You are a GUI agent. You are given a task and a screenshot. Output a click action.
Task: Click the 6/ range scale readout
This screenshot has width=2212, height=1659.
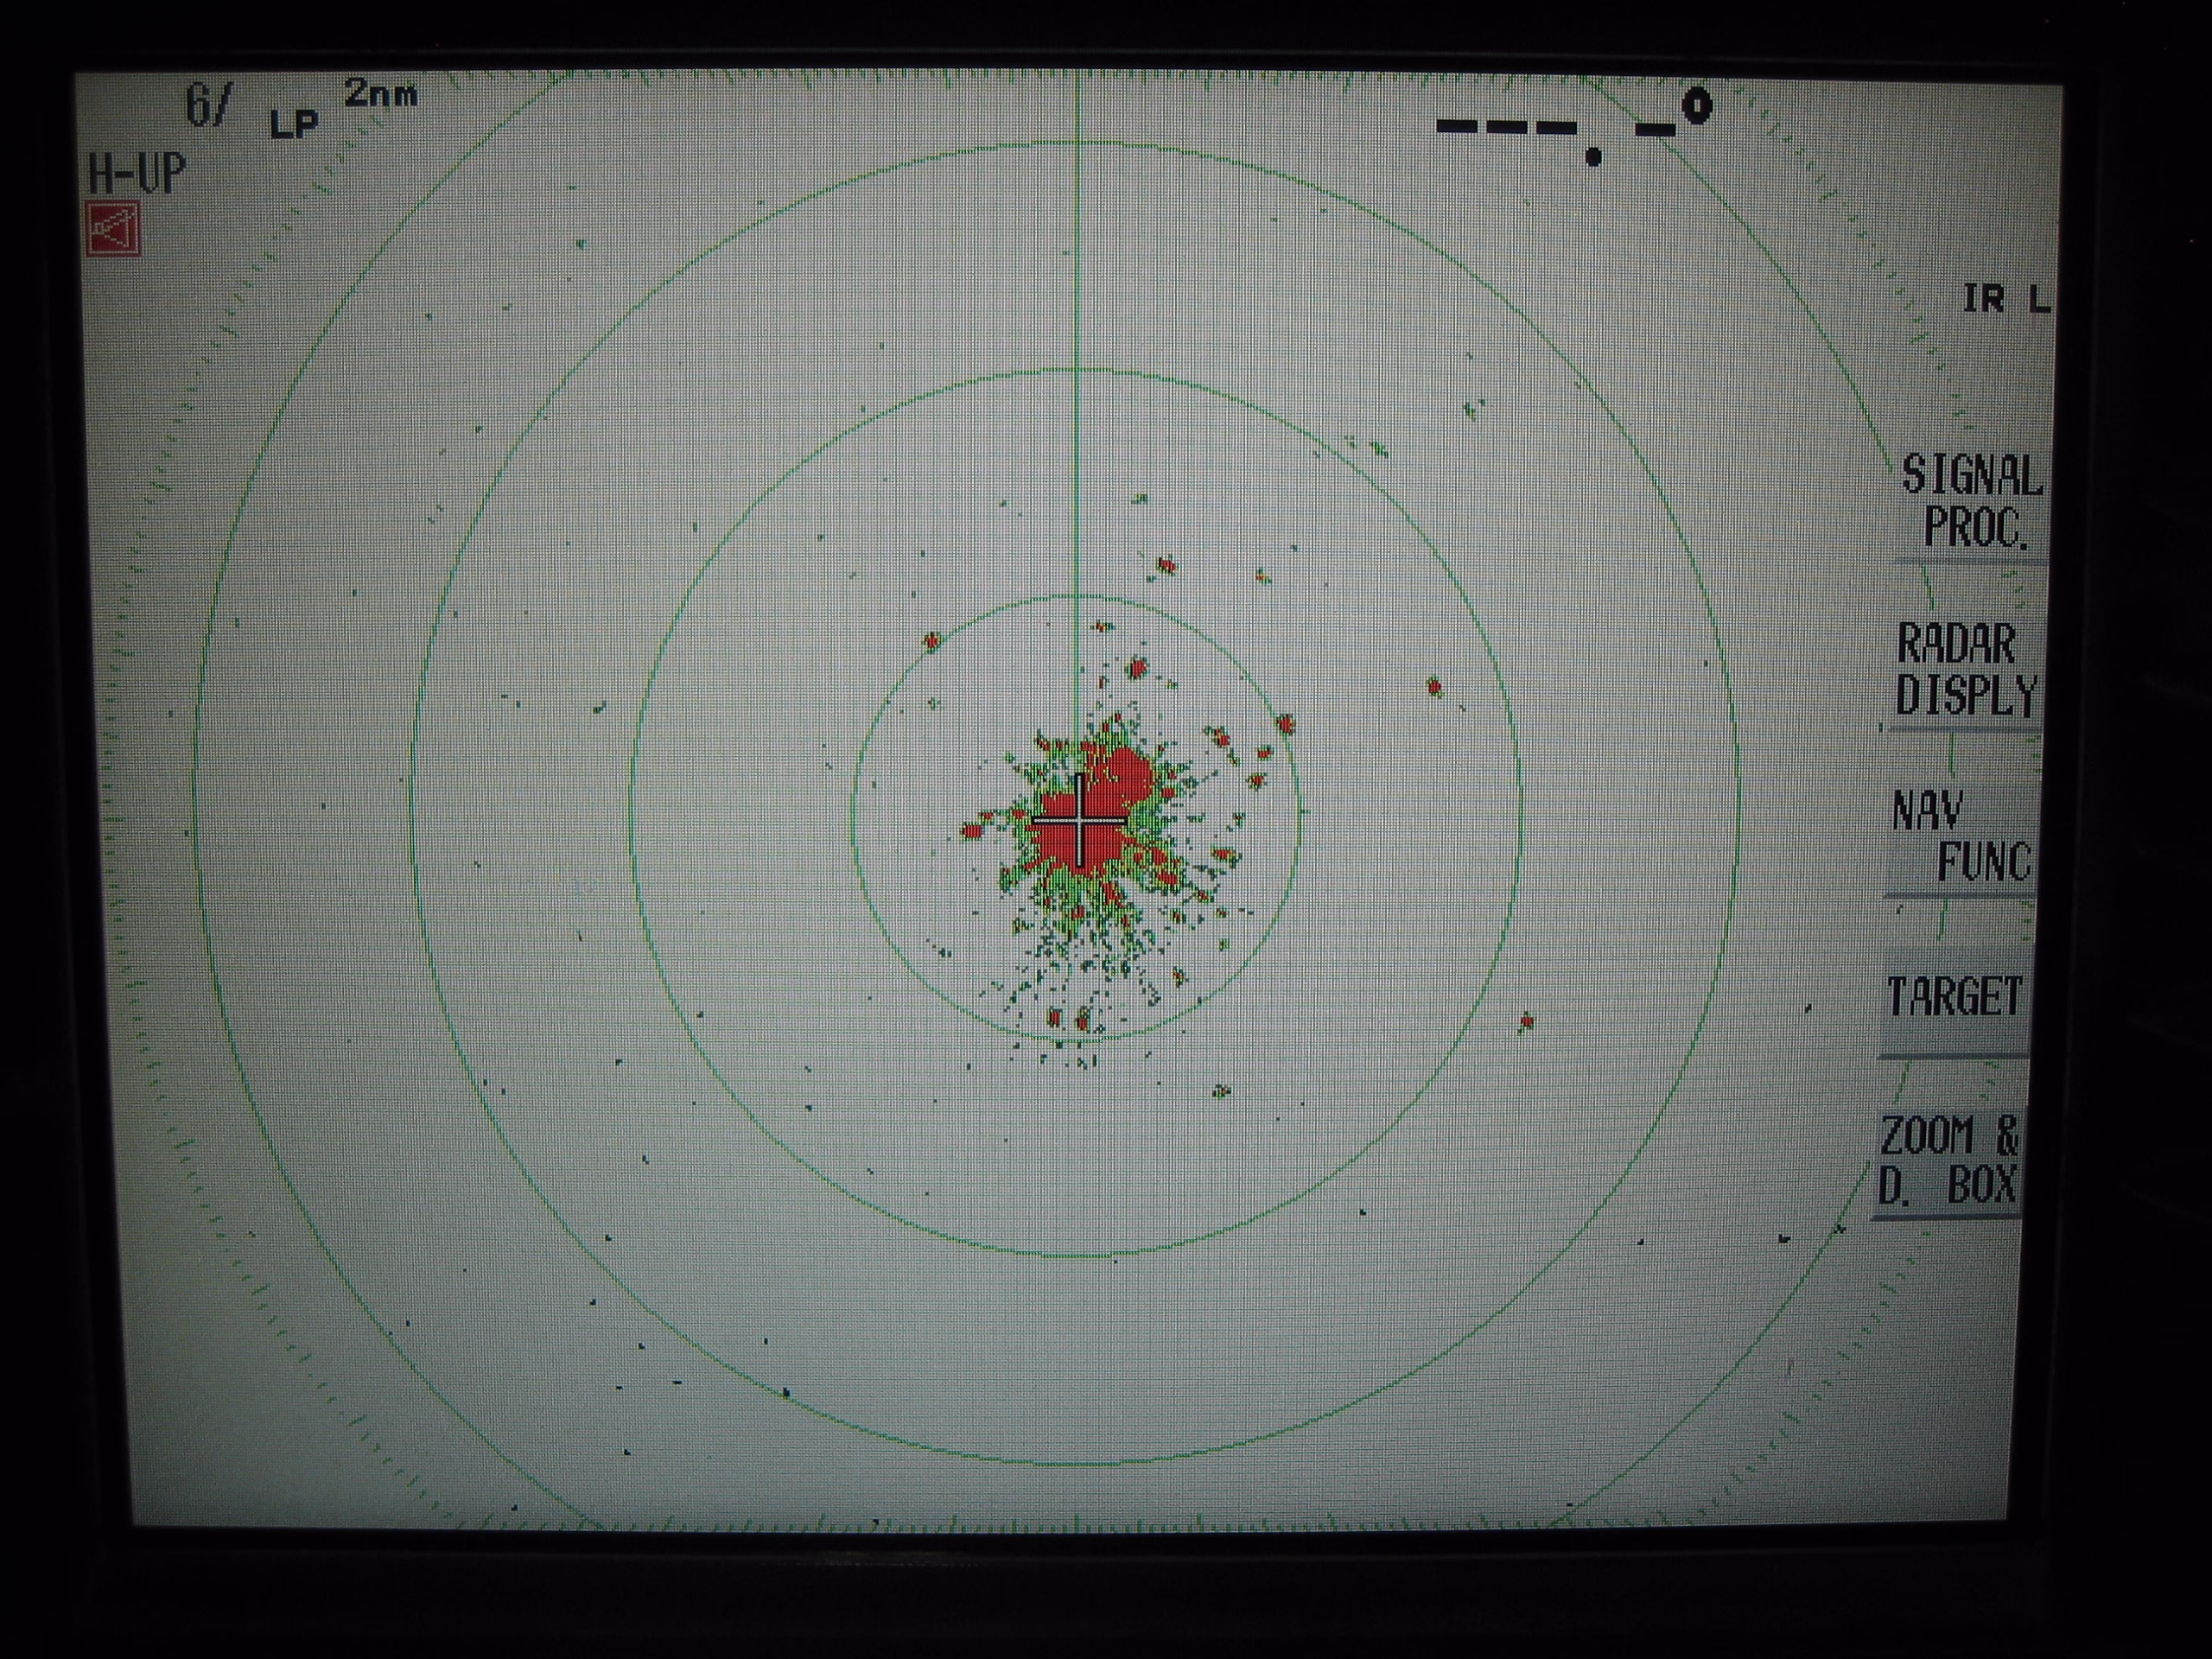click(x=210, y=105)
